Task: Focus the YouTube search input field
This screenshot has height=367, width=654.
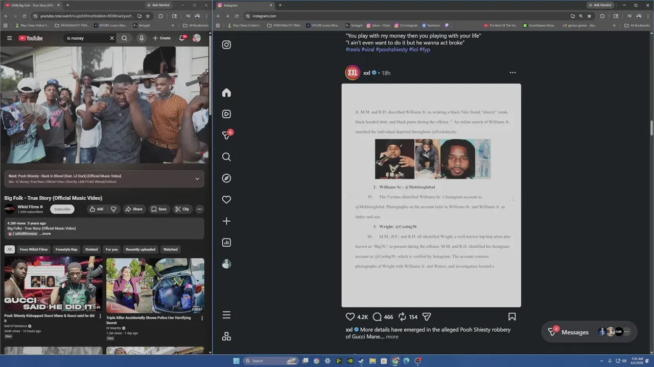Action: pyautogui.click(x=86, y=38)
